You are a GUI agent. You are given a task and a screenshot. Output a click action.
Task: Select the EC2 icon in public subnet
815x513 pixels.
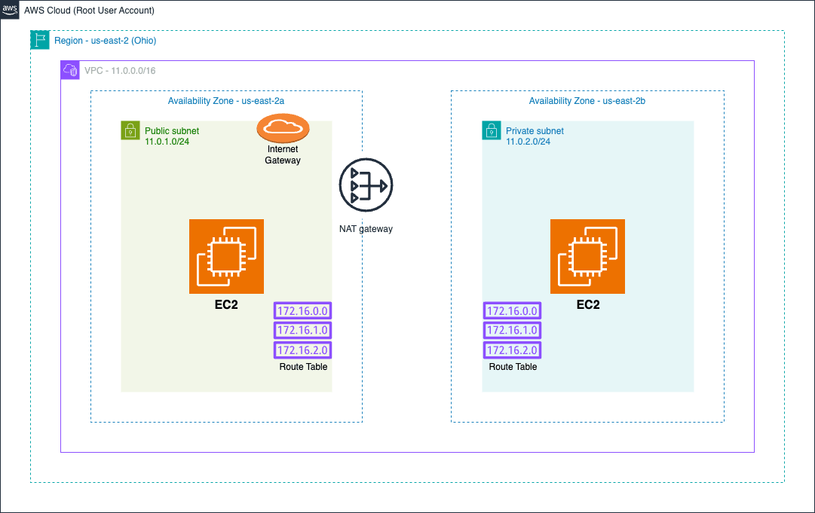click(x=227, y=256)
